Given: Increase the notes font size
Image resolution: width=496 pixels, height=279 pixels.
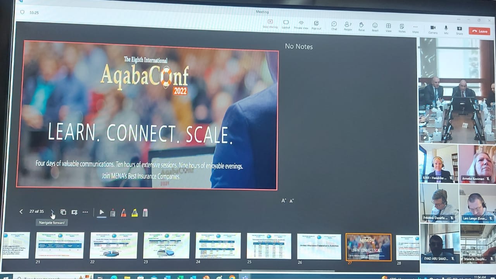Looking at the screenshot, I should [x=284, y=200].
